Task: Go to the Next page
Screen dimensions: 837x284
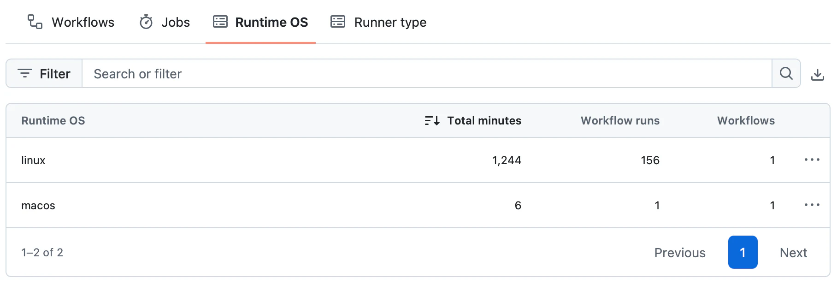Action: [793, 253]
